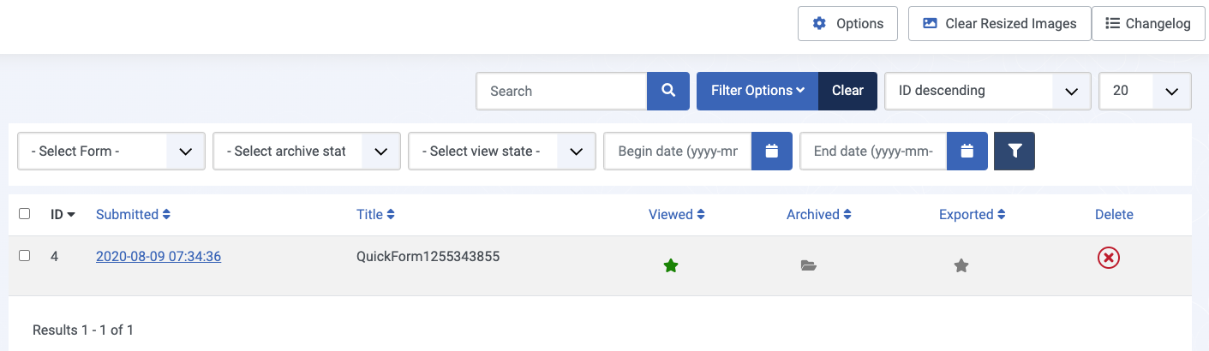
Task: Toggle the gray Exported star for entry 4
Action: (961, 266)
